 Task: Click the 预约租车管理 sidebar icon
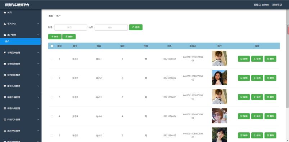(5, 75)
